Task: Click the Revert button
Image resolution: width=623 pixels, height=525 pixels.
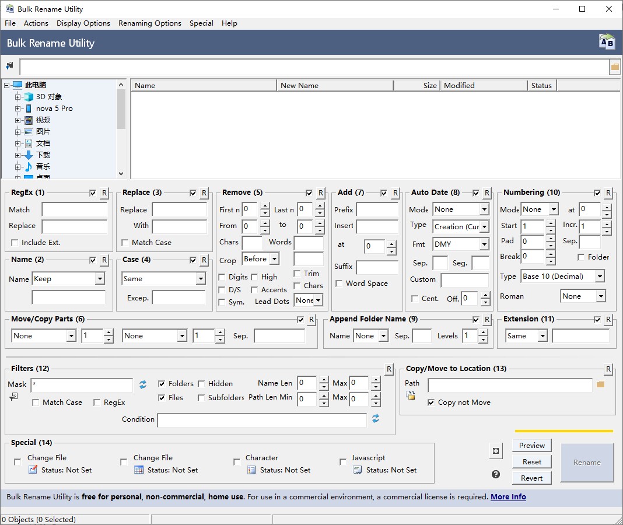Action: [531, 478]
